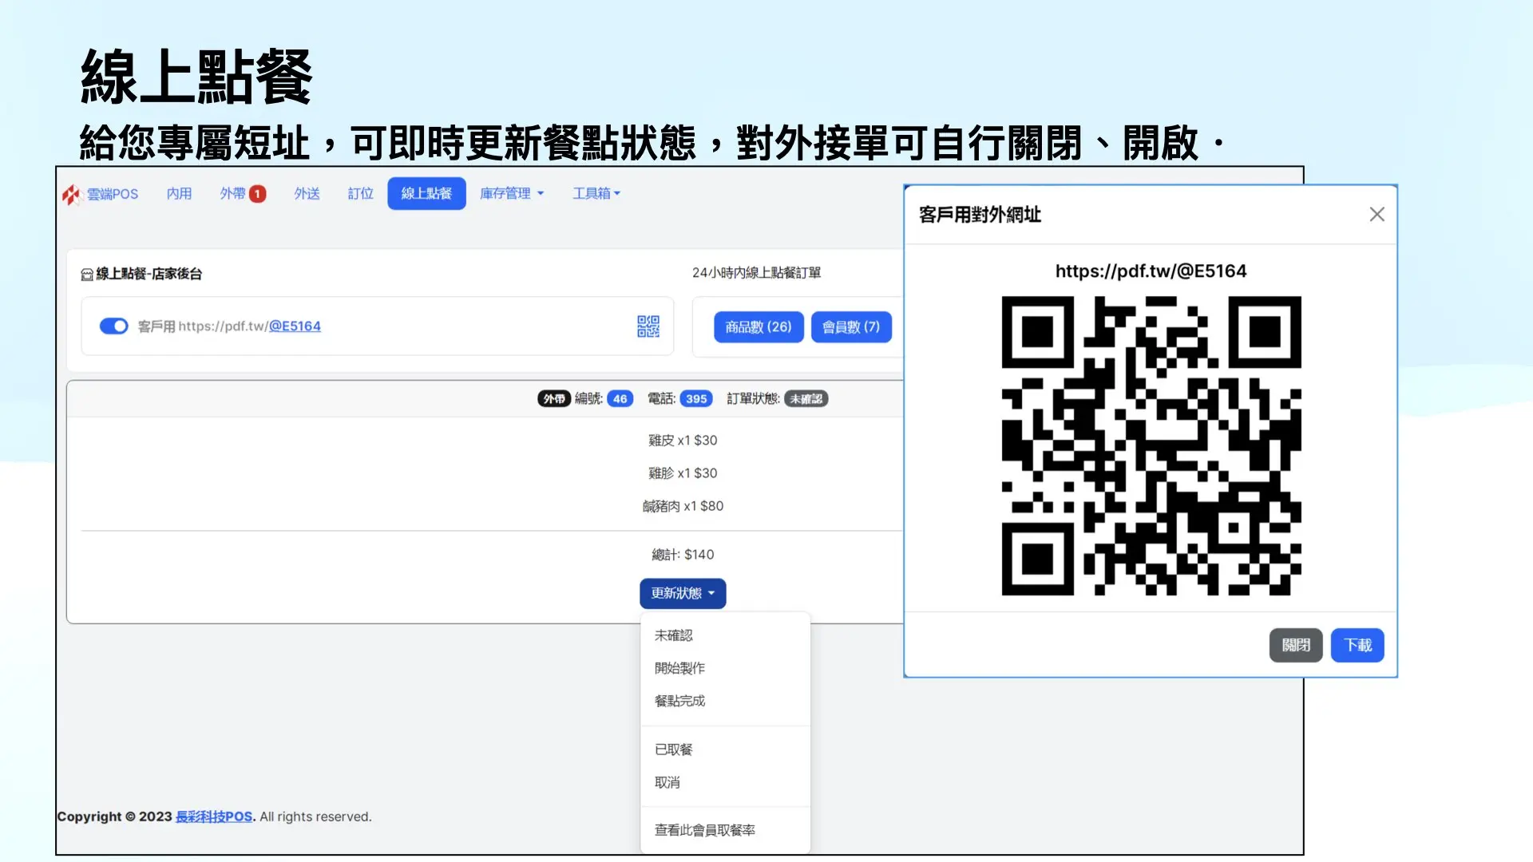This screenshot has height=862, width=1533.
Task: Click the order number 46 badge
Action: pyautogui.click(x=620, y=399)
